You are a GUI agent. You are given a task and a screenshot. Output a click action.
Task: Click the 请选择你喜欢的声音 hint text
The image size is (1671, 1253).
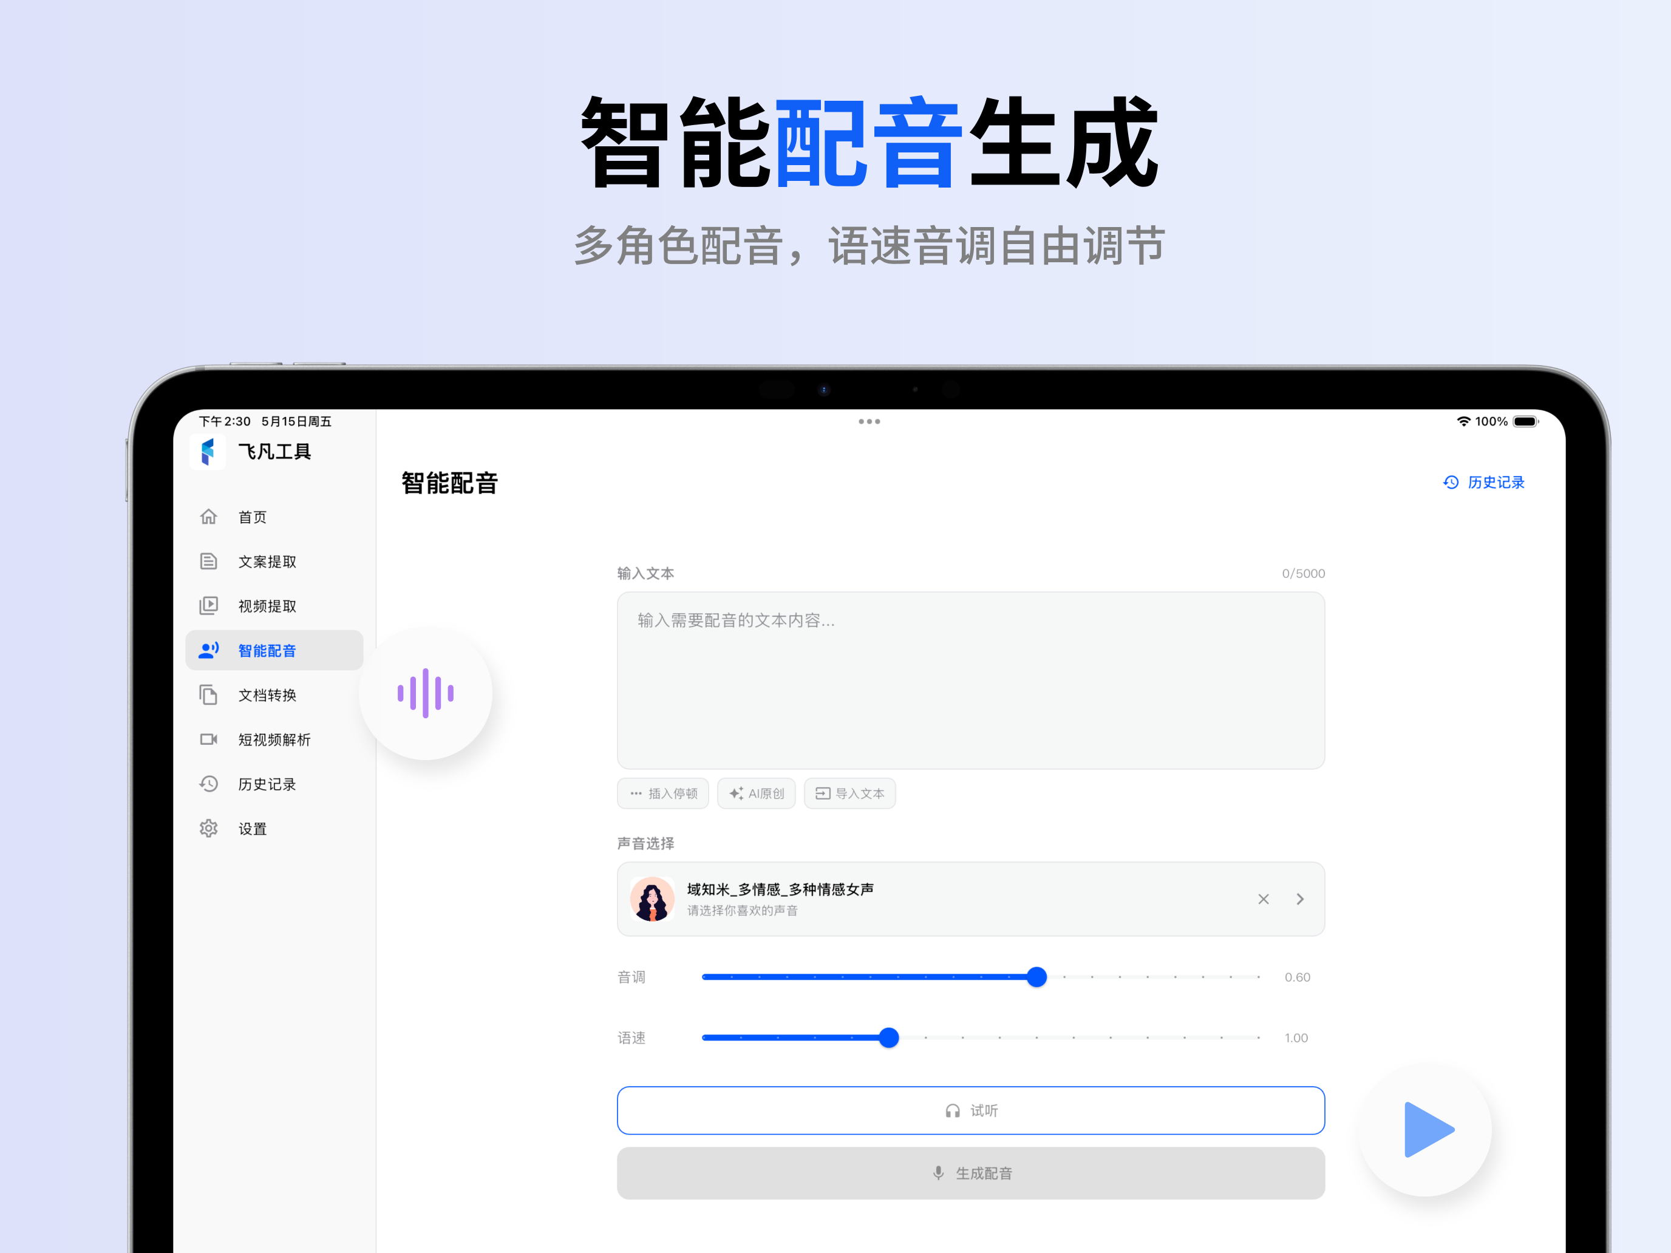[742, 910]
